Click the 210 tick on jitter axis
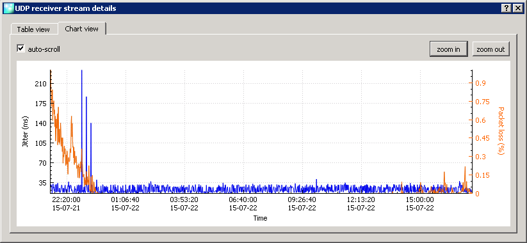 (x=41, y=84)
